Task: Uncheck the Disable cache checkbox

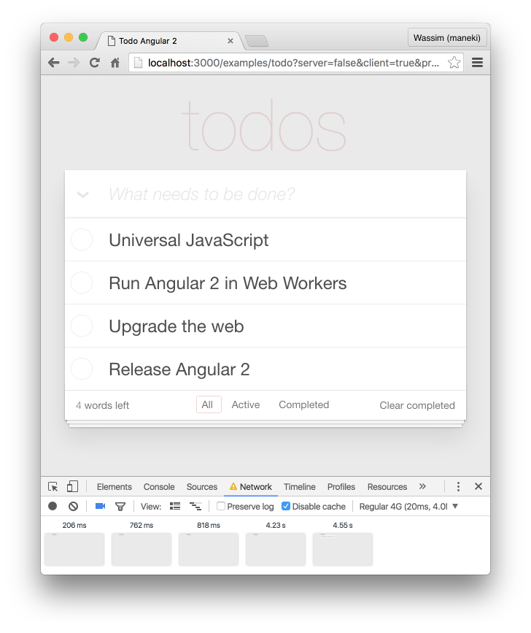Action: pos(285,506)
